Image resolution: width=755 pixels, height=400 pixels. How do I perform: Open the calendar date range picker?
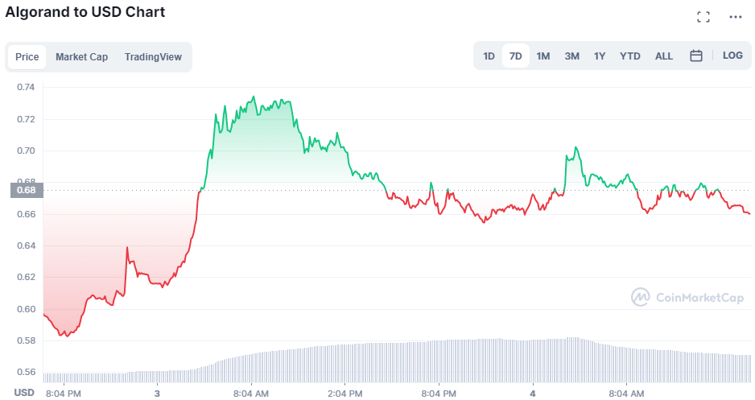pos(695,56)
